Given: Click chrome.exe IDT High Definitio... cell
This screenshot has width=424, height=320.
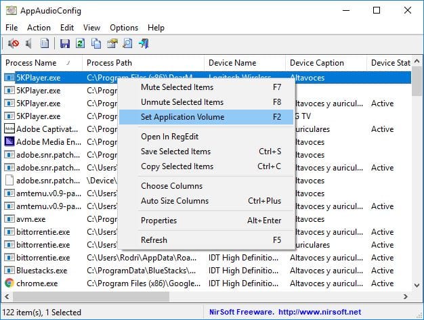Looking at the screenshot, I should coord(243,283).
